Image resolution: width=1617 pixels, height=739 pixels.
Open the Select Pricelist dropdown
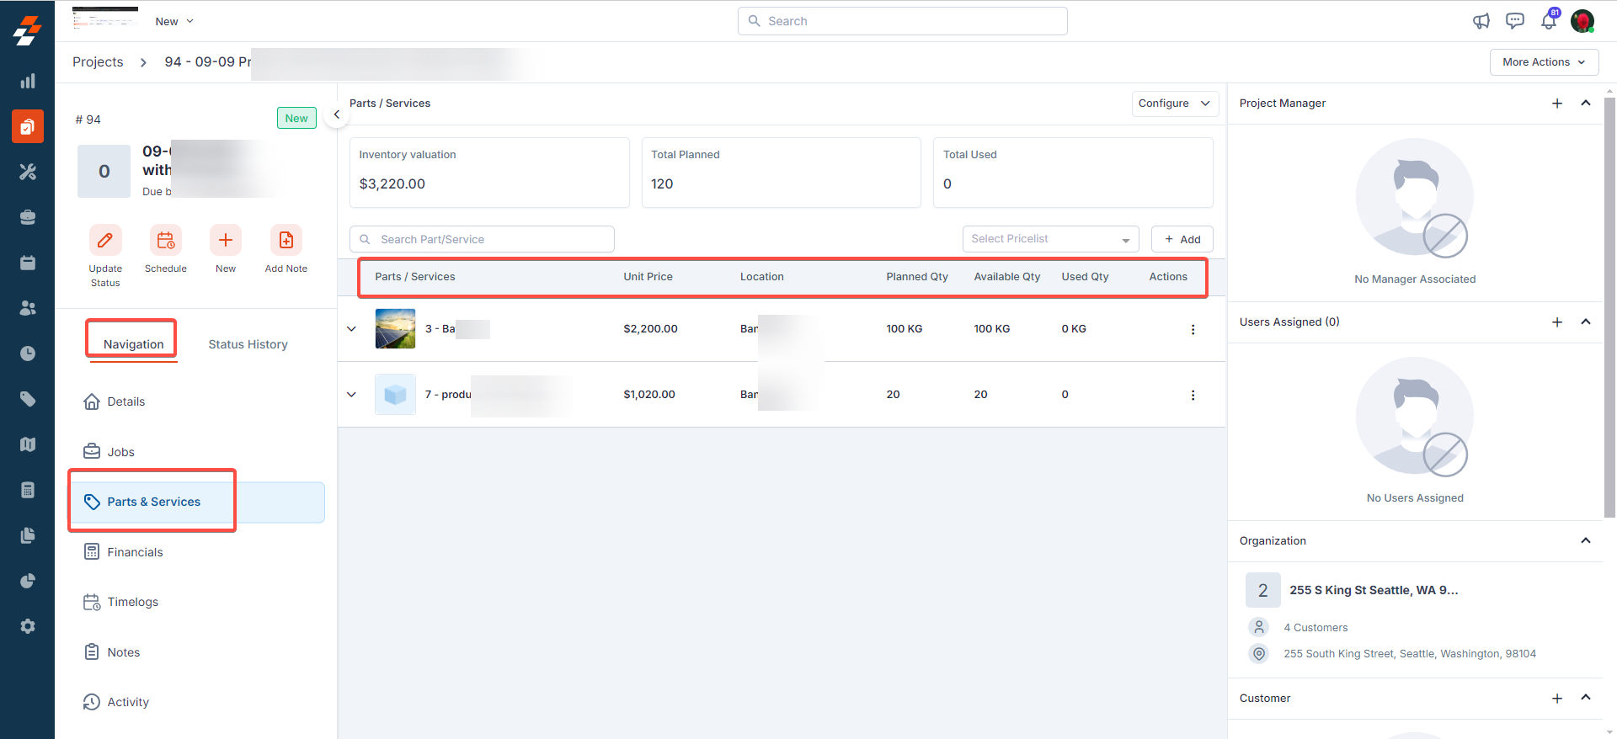click(x=1049, y=239)
